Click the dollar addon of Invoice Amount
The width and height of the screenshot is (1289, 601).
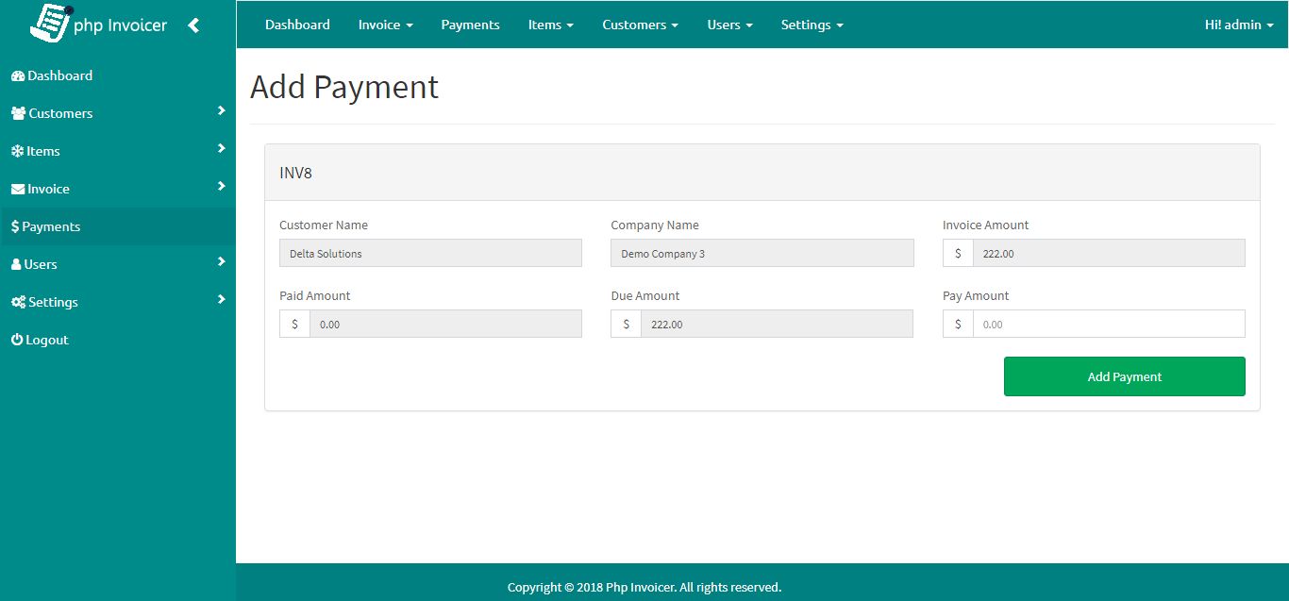[958, 253]
